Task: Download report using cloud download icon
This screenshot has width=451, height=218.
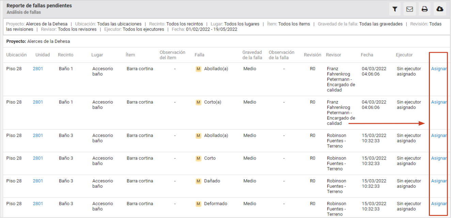Action: [x=440, y=9]
